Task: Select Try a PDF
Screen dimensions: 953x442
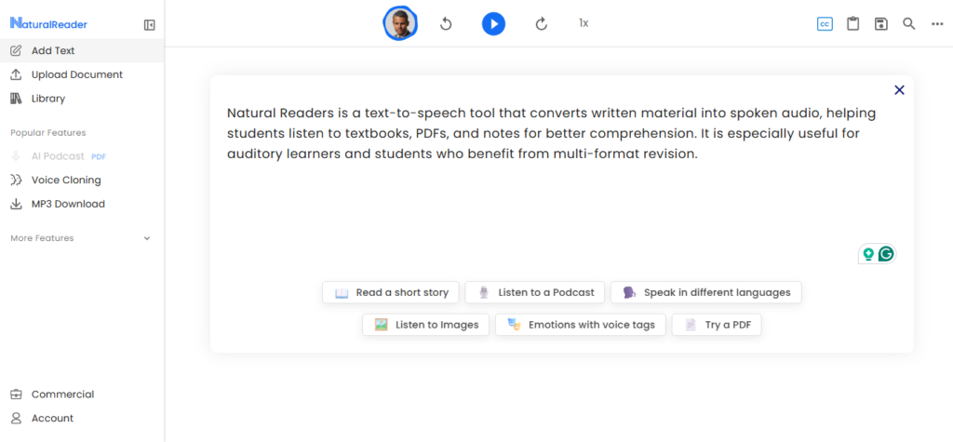Action: pyautogui.click(x=717, y=325)
